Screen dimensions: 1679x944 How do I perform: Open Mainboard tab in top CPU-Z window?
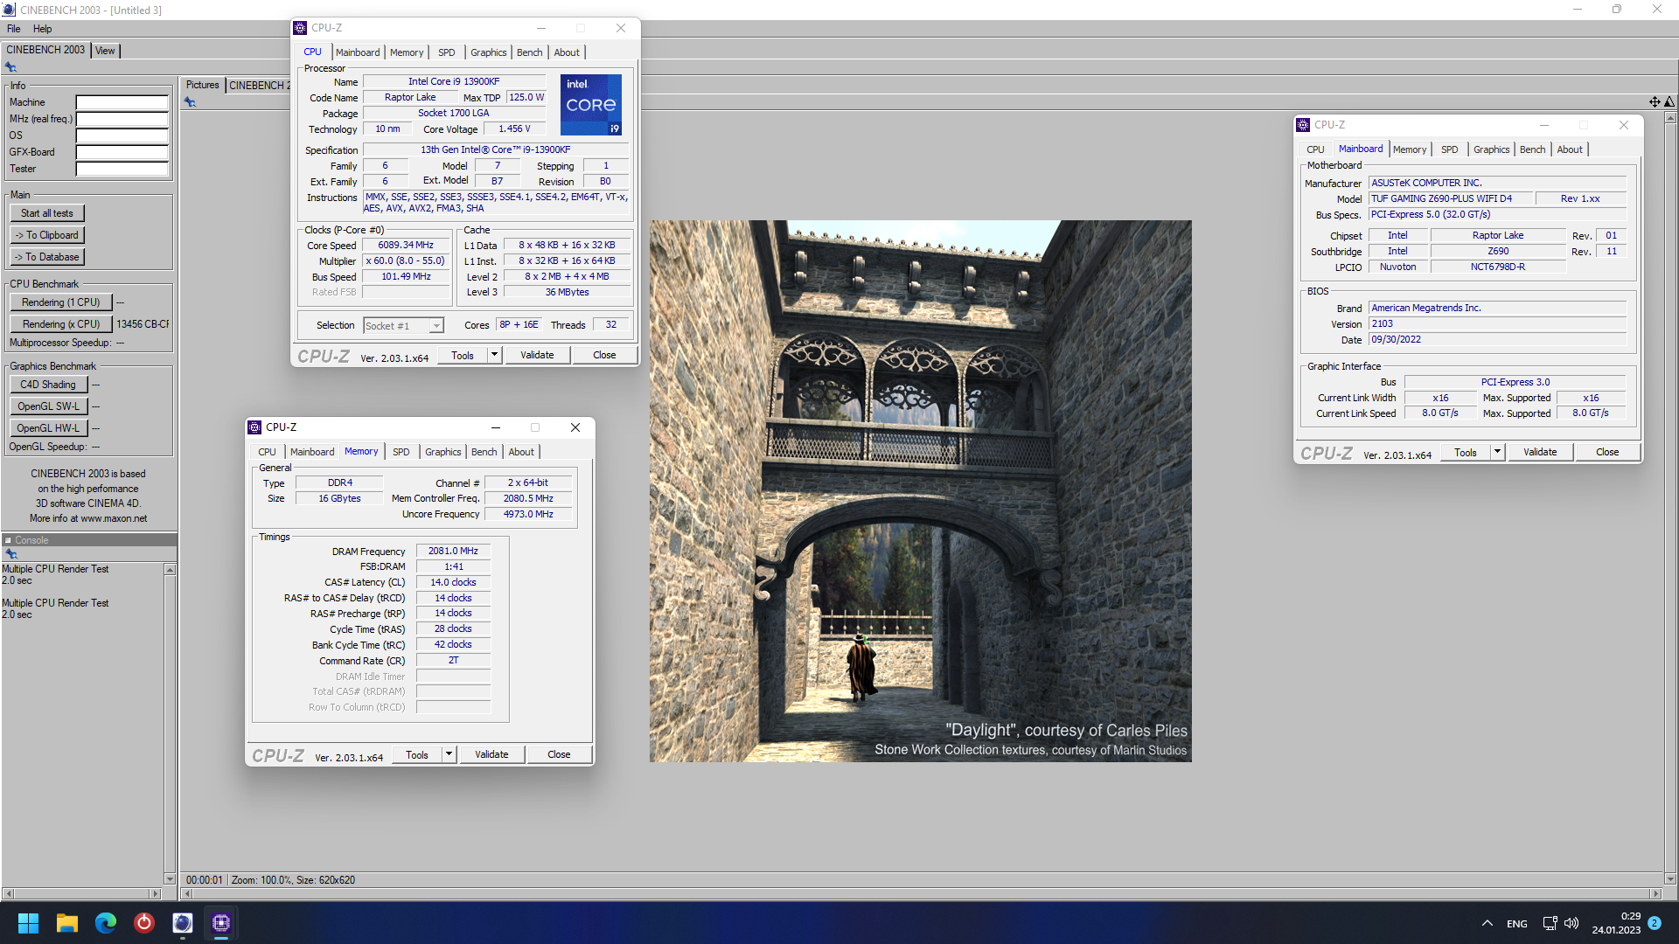pos(358,52)
